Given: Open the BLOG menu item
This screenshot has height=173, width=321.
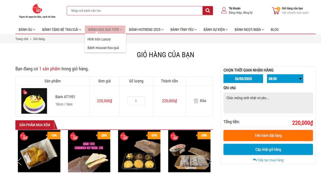Looking at the screenshot, I should [x=275, y=30].
